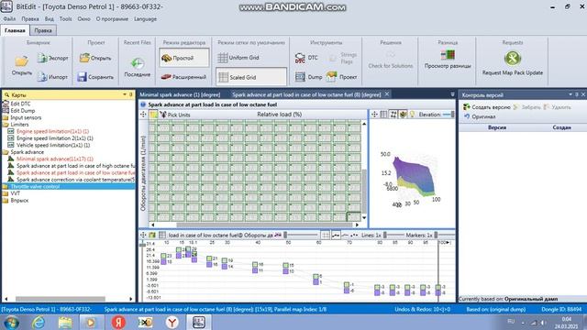Open Последние recent files icon
This screenshot has width=587, height=330.
click(137, 63)
